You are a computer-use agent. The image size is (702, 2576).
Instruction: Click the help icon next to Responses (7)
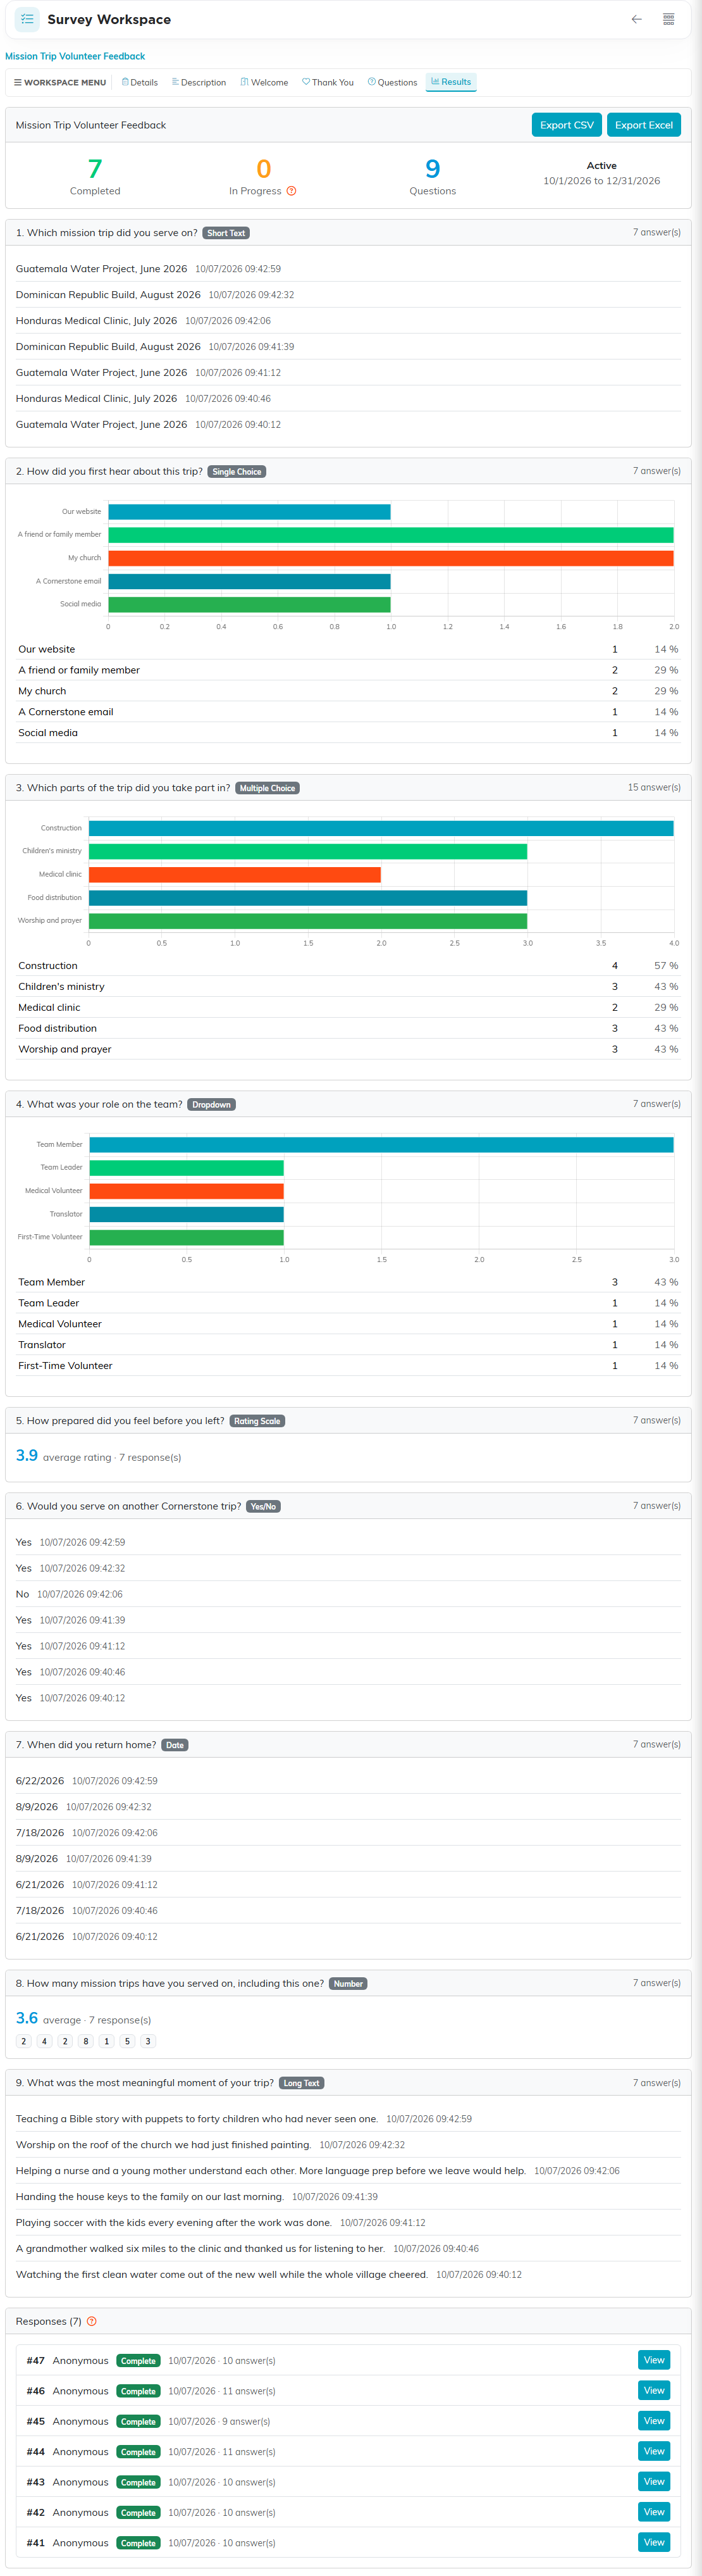[92, 2321]
